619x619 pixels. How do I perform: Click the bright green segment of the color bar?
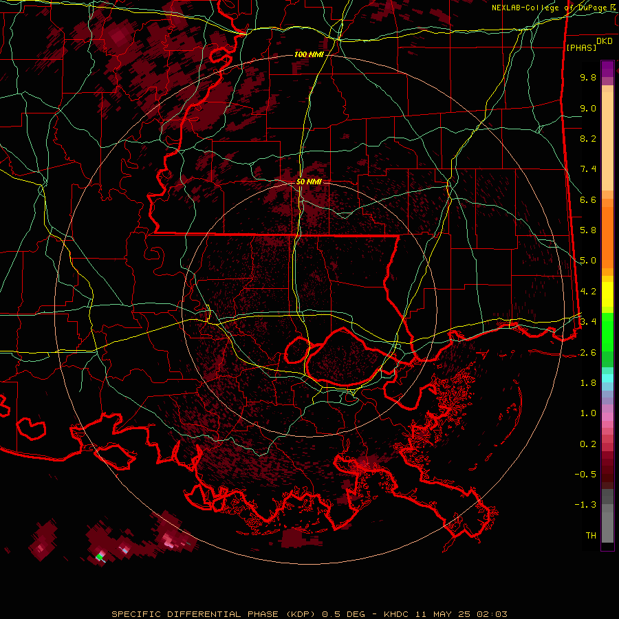607,332
